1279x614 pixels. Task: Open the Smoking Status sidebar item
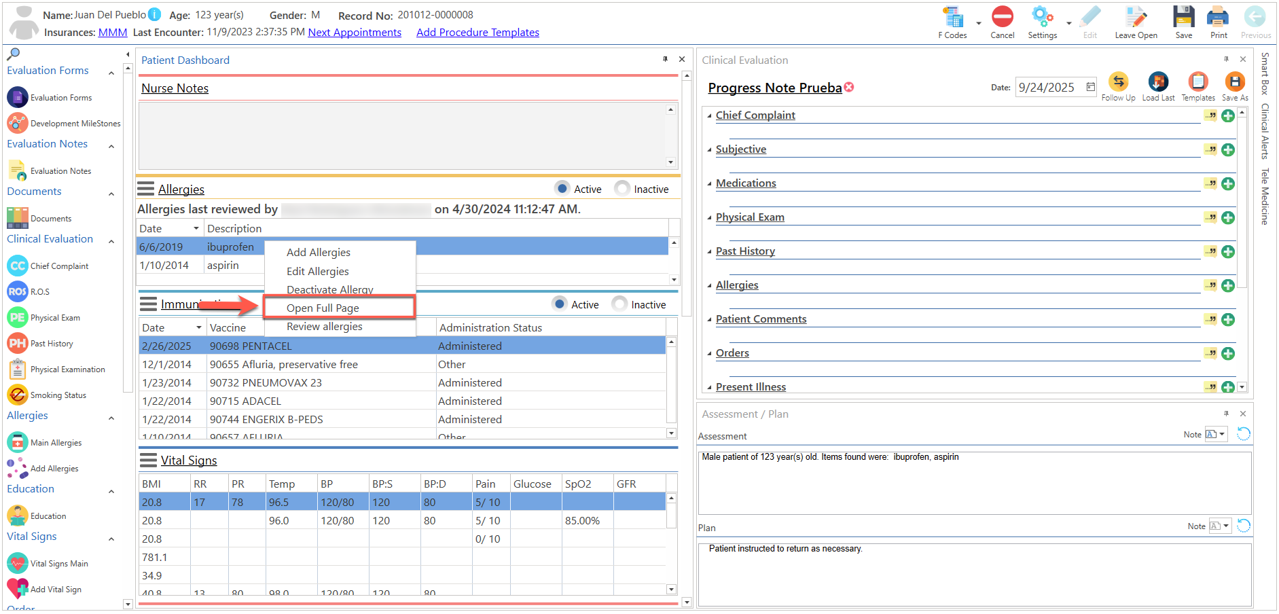pyautogui.click(x=46, y=395)
